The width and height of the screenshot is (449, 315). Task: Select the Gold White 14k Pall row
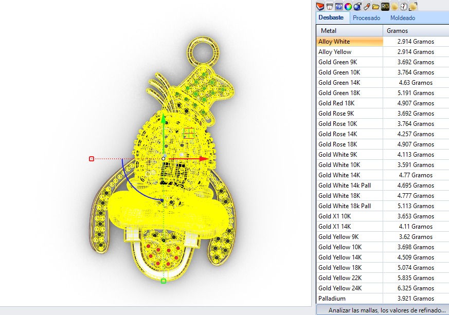coord(383,186)
